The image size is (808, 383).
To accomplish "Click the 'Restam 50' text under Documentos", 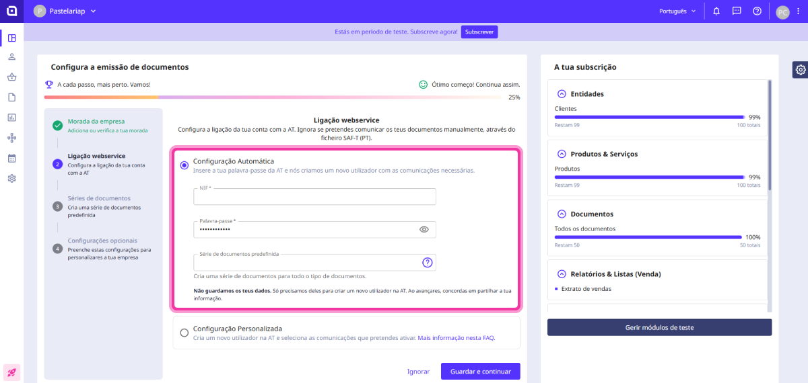I will pos(567,245).
